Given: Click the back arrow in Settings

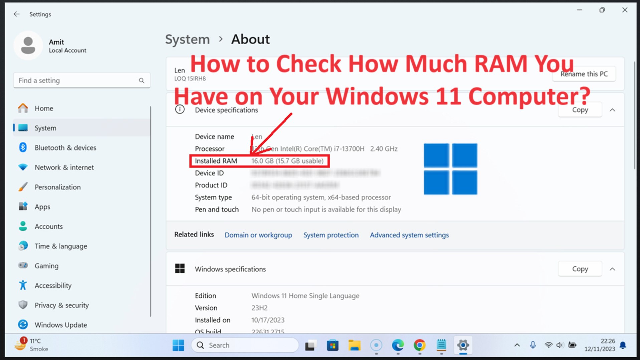Looking at the screenshot, I should [16, 14].
